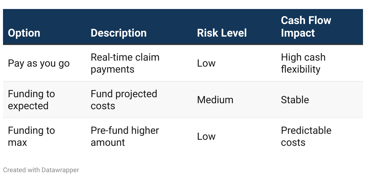Click the Fund projected costs cell
366x177 pixels.
(x=124, y=100)
